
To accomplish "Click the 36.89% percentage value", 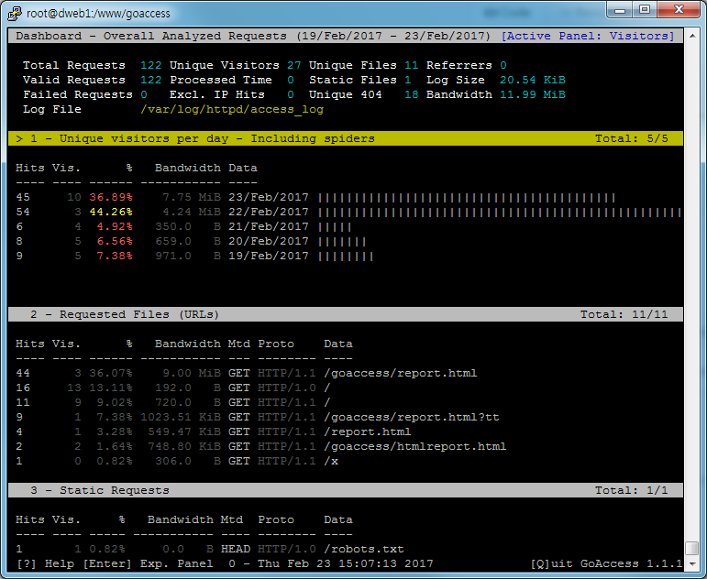I will [111, 197].
